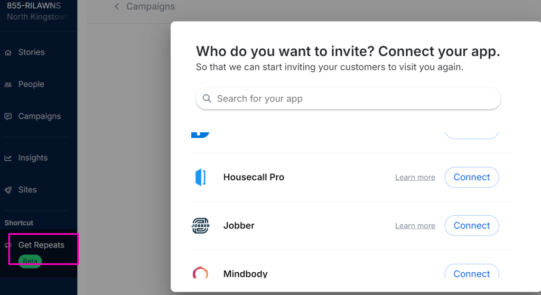The width and height of the screenshot is (541, 295).
Task: Connect the Housecall Pro app
Action: click(471, 178)
